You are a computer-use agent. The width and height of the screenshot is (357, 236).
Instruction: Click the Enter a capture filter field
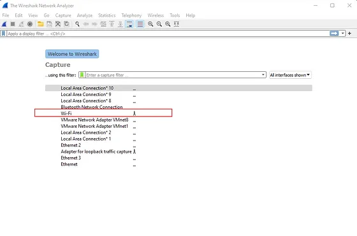(173, 75)
